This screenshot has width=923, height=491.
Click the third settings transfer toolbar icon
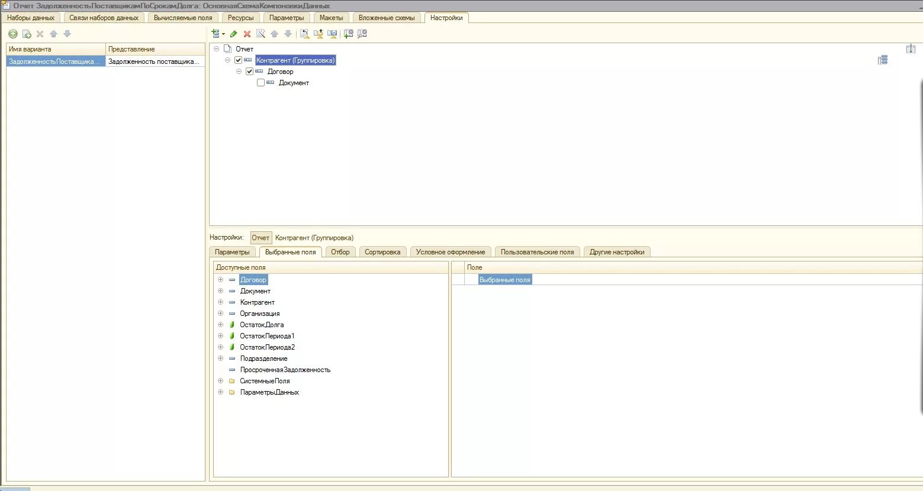[332, 34]
